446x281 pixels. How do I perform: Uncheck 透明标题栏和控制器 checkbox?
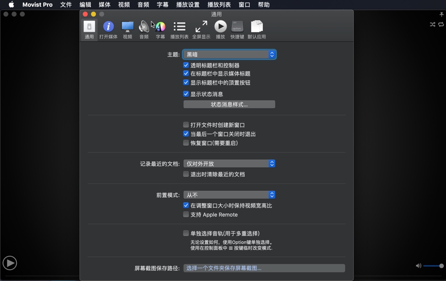186,65
